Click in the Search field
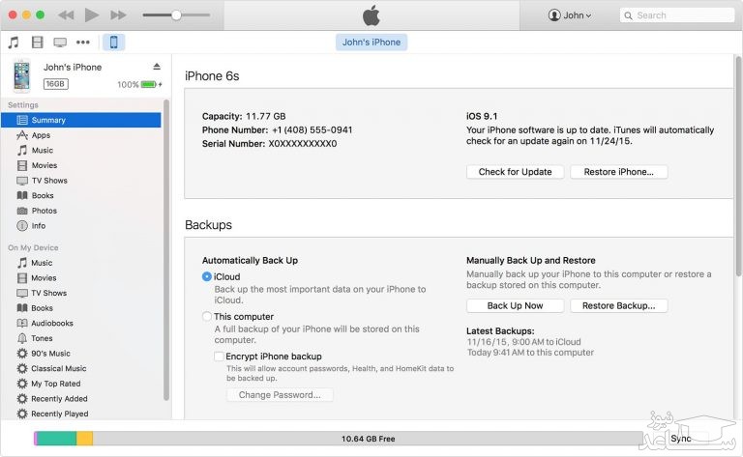Image resolution: width=743 pixels, height=457 pixels. [x=677, y=15]
